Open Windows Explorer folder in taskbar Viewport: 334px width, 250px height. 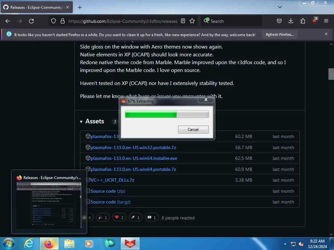[x=69, y=243]
